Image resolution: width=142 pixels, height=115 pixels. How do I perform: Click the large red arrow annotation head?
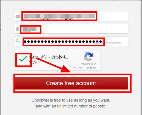tap(66, 69)
